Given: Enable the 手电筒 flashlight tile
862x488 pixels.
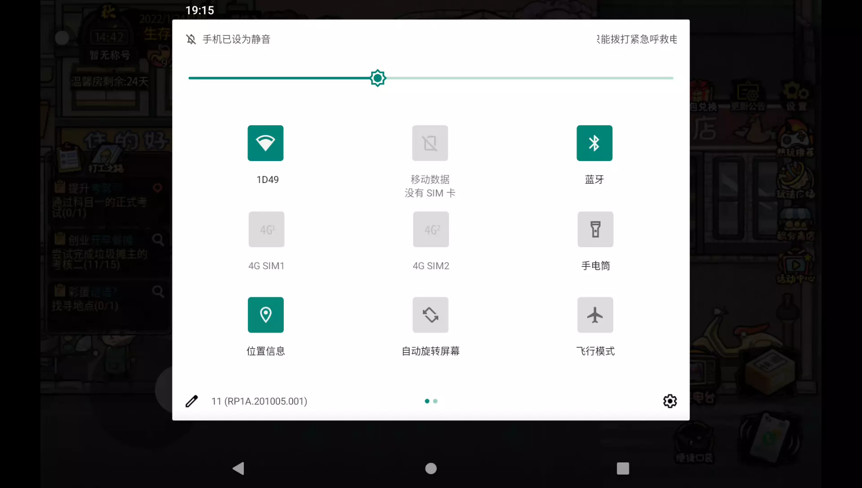Looking at the screenshot, I should click(x=595, y=229).
